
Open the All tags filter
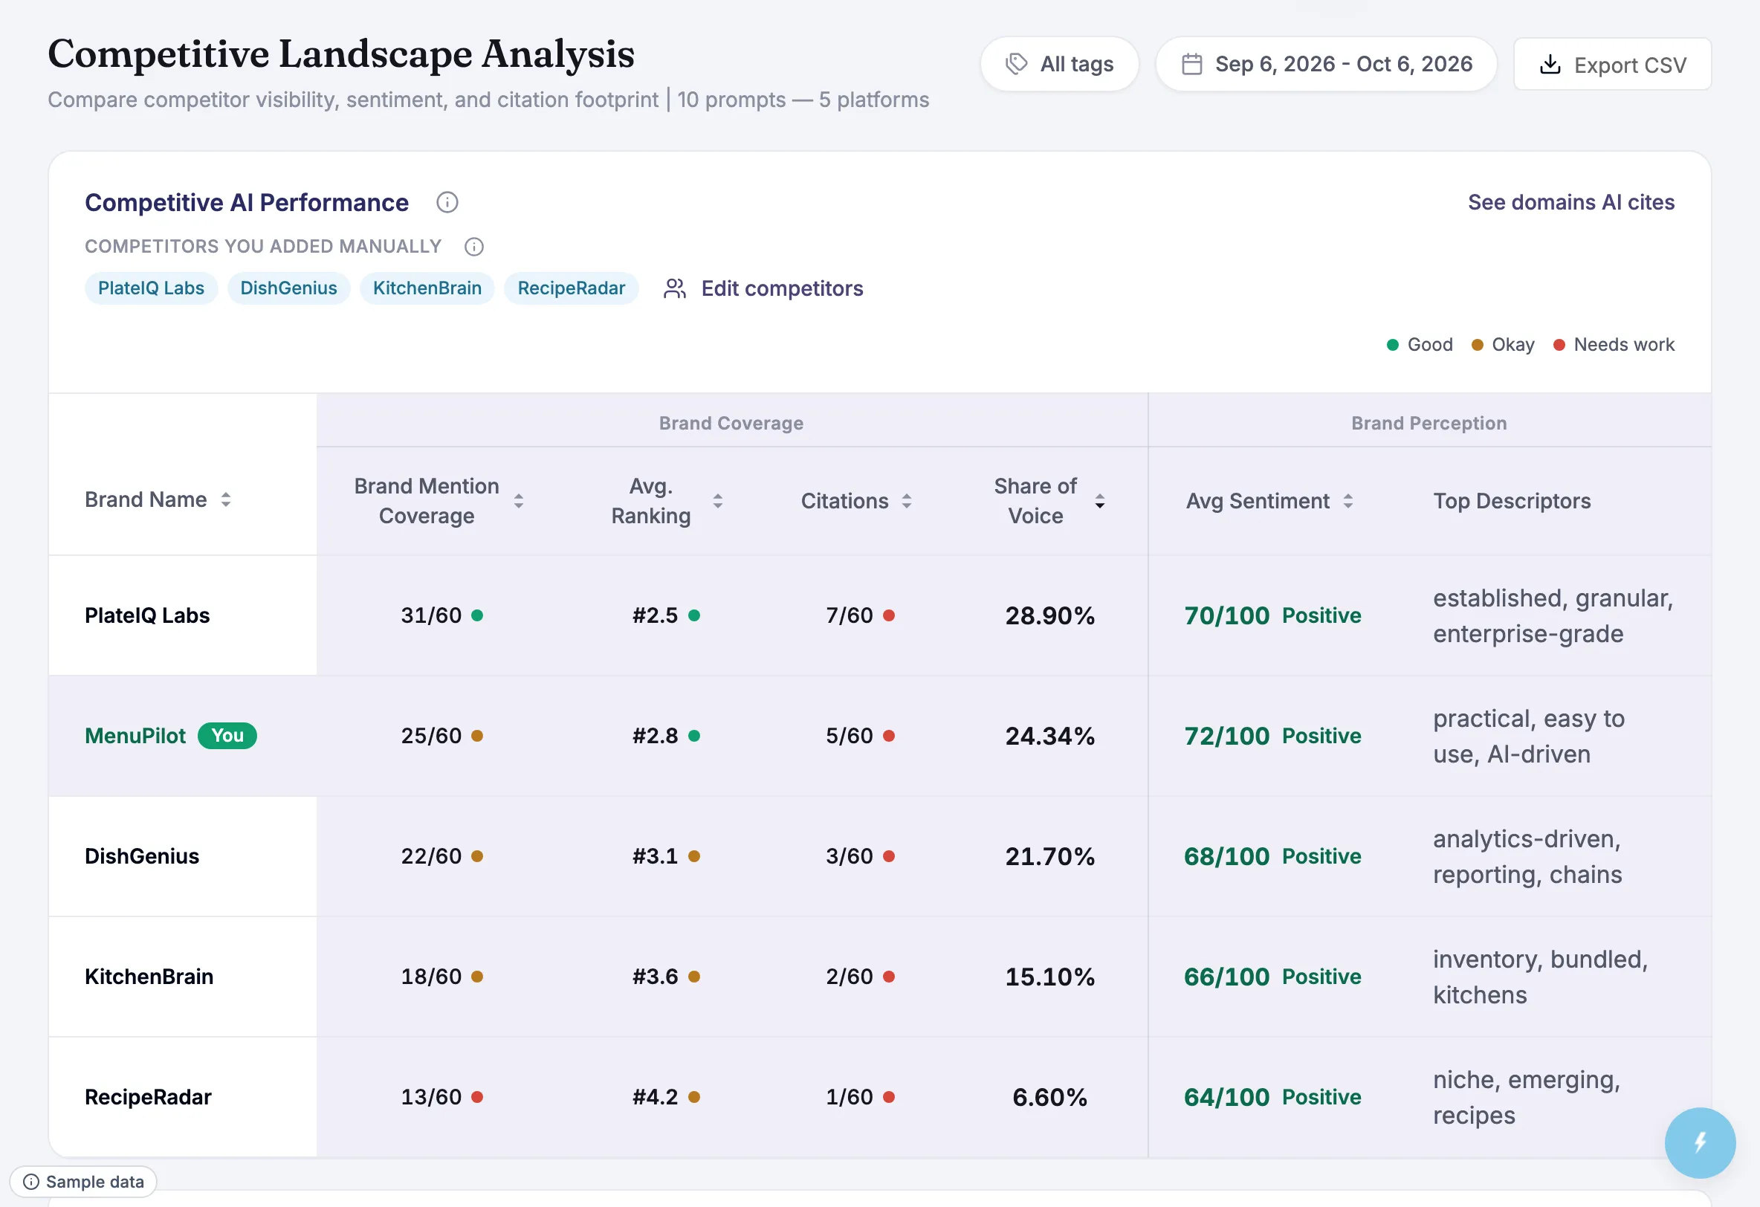(x=1059, y=64)
